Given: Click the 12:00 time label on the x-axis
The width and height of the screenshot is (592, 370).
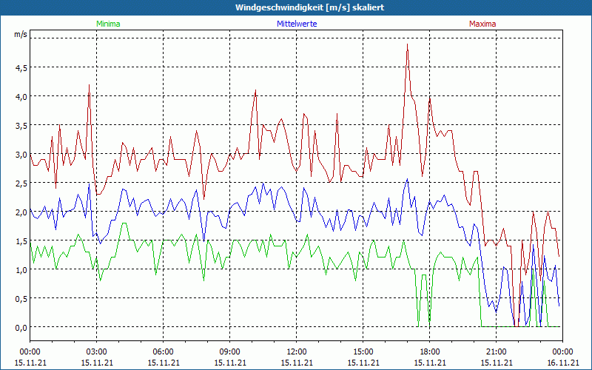Looking at the screenshot, I should (297, 352).
